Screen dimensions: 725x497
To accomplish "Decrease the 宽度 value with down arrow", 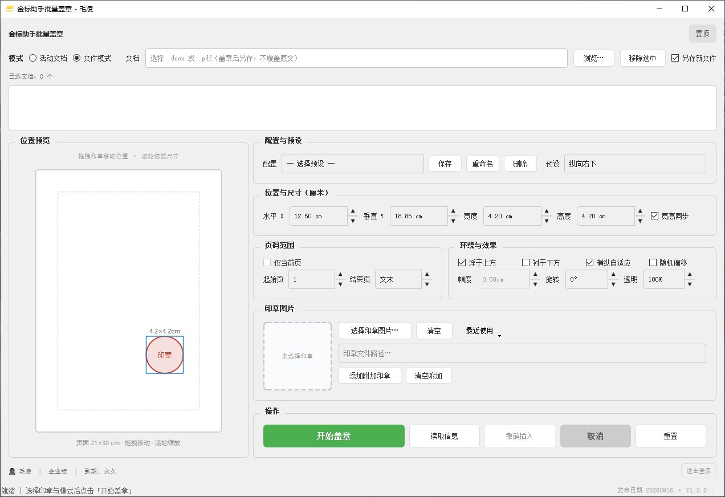I will pyautogui.click(x=547, y=221).
